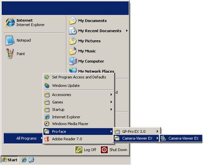Open All Programs

pos(23,138)
